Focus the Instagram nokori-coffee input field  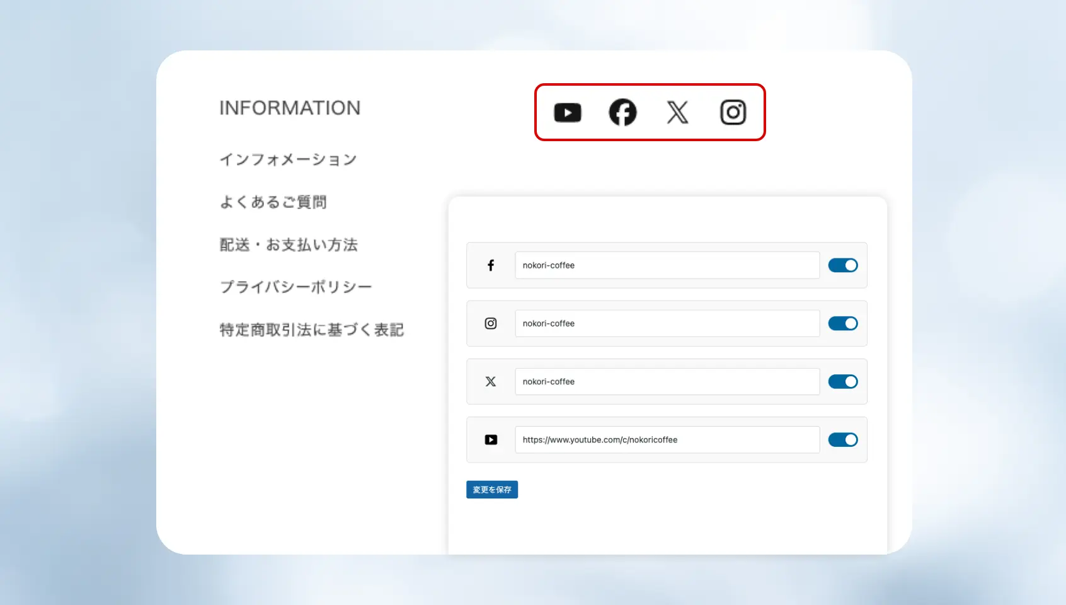(x=667, y=323)
